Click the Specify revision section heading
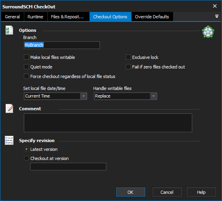This screenshot has height=201, width=222. click(x=37, y=141)
